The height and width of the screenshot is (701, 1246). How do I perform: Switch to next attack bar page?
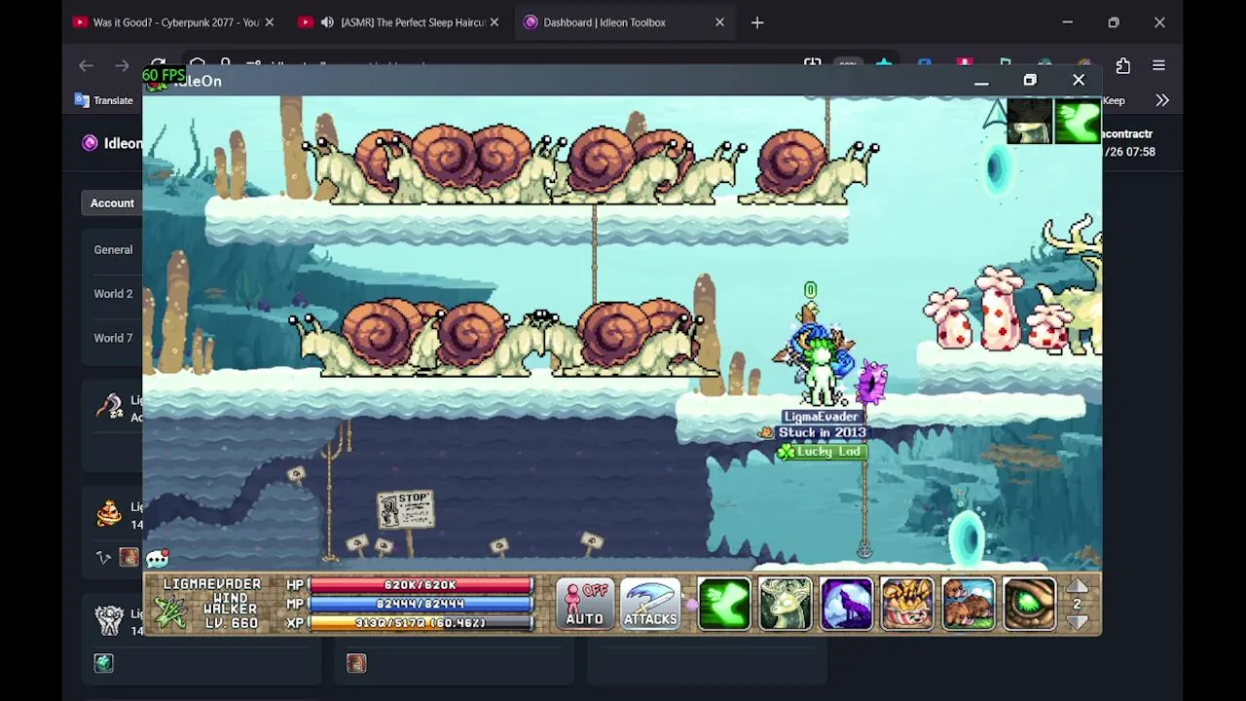(1078, 621)
